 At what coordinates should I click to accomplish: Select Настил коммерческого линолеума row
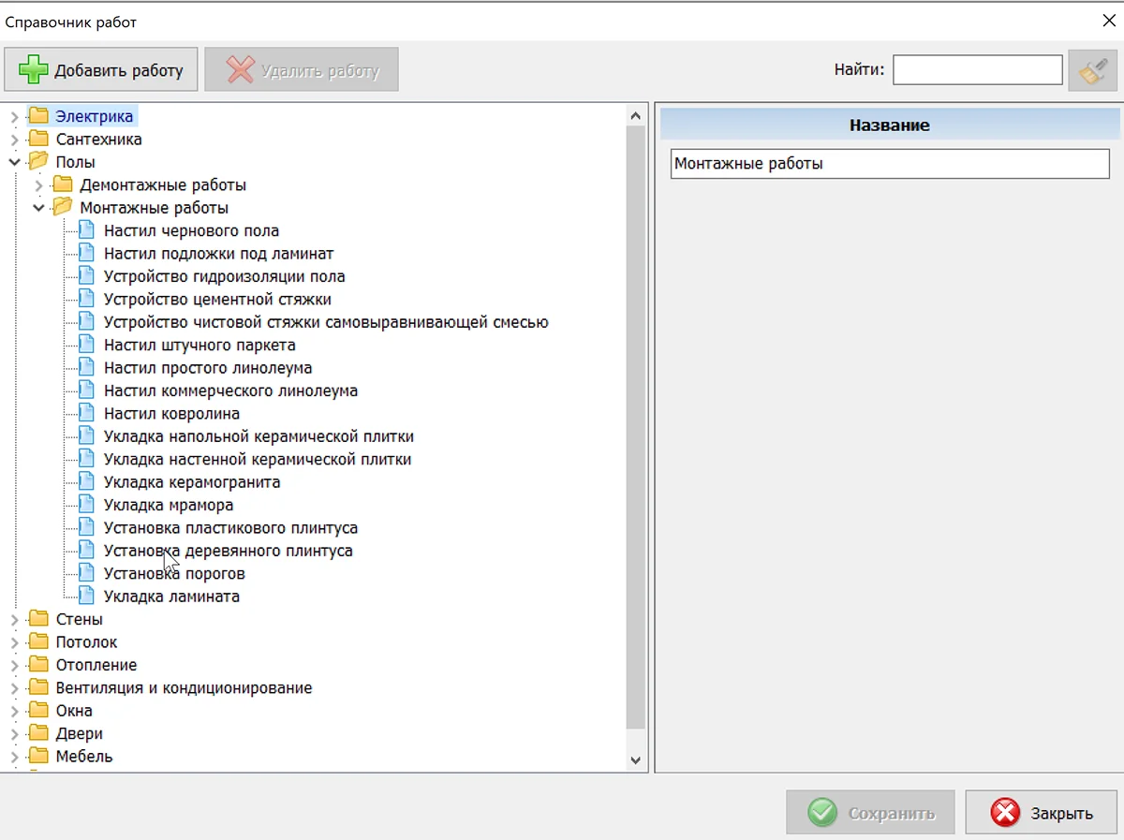tap(231, 391)
